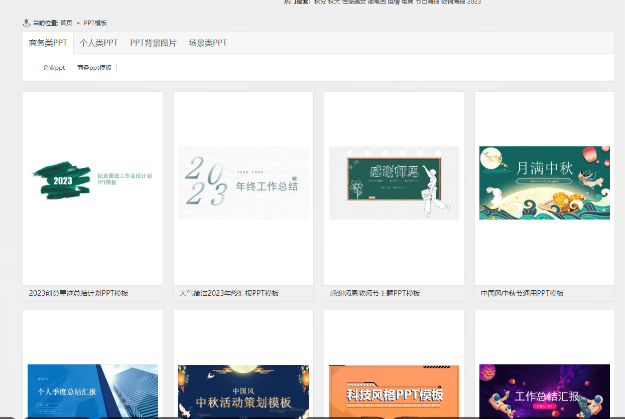
Task: Open the orange 科技风格PPT模板 thumbnail
Action: click(394, 391)
